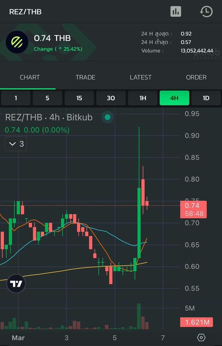
Task: Tap the REZ coin logo
Action: click(17, 42)
